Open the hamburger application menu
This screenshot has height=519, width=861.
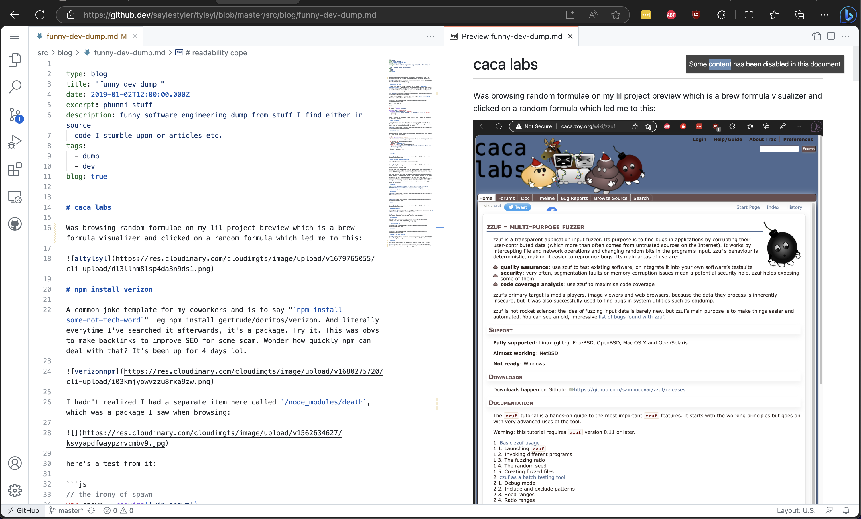pos(15,36)
